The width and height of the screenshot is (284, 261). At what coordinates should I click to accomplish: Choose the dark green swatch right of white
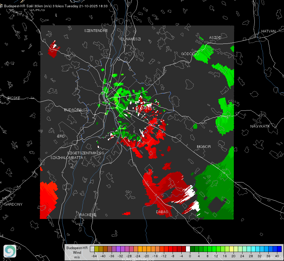click(192, 249)
